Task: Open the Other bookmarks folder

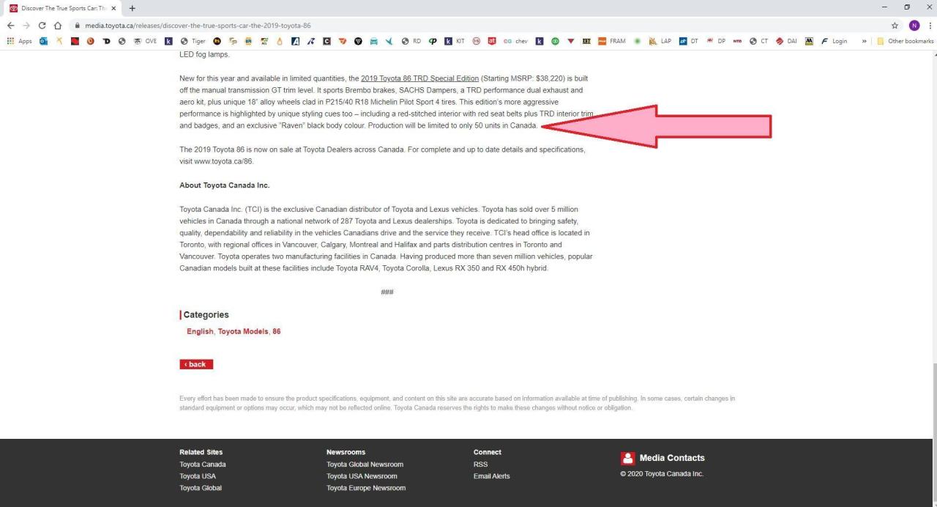Action: click(906, 41)
